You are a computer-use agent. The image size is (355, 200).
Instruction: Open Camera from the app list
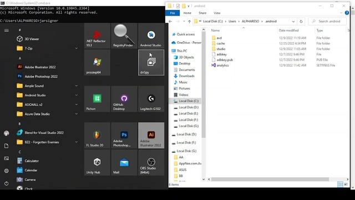pyautogui.click(x=48, y=179)
